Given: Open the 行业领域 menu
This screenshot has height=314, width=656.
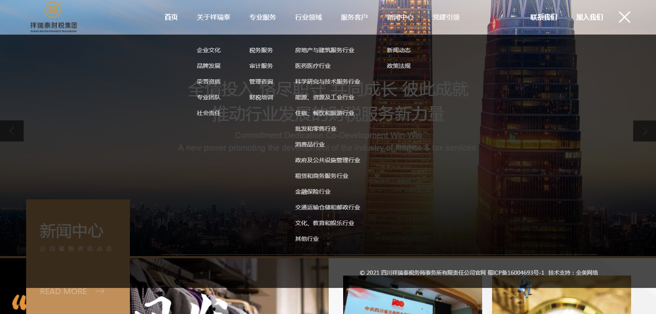Looking at the screenshot, I should 308,17.
